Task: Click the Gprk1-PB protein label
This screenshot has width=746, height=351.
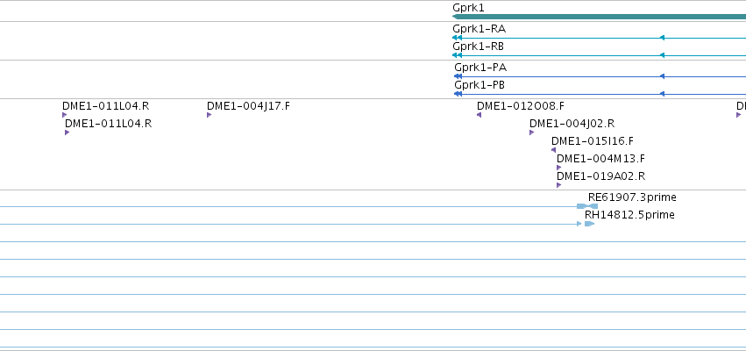Action: tap(480, 85)
